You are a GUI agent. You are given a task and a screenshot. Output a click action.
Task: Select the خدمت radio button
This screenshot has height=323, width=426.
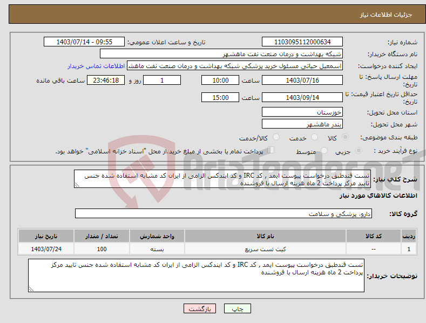[314, 137]
